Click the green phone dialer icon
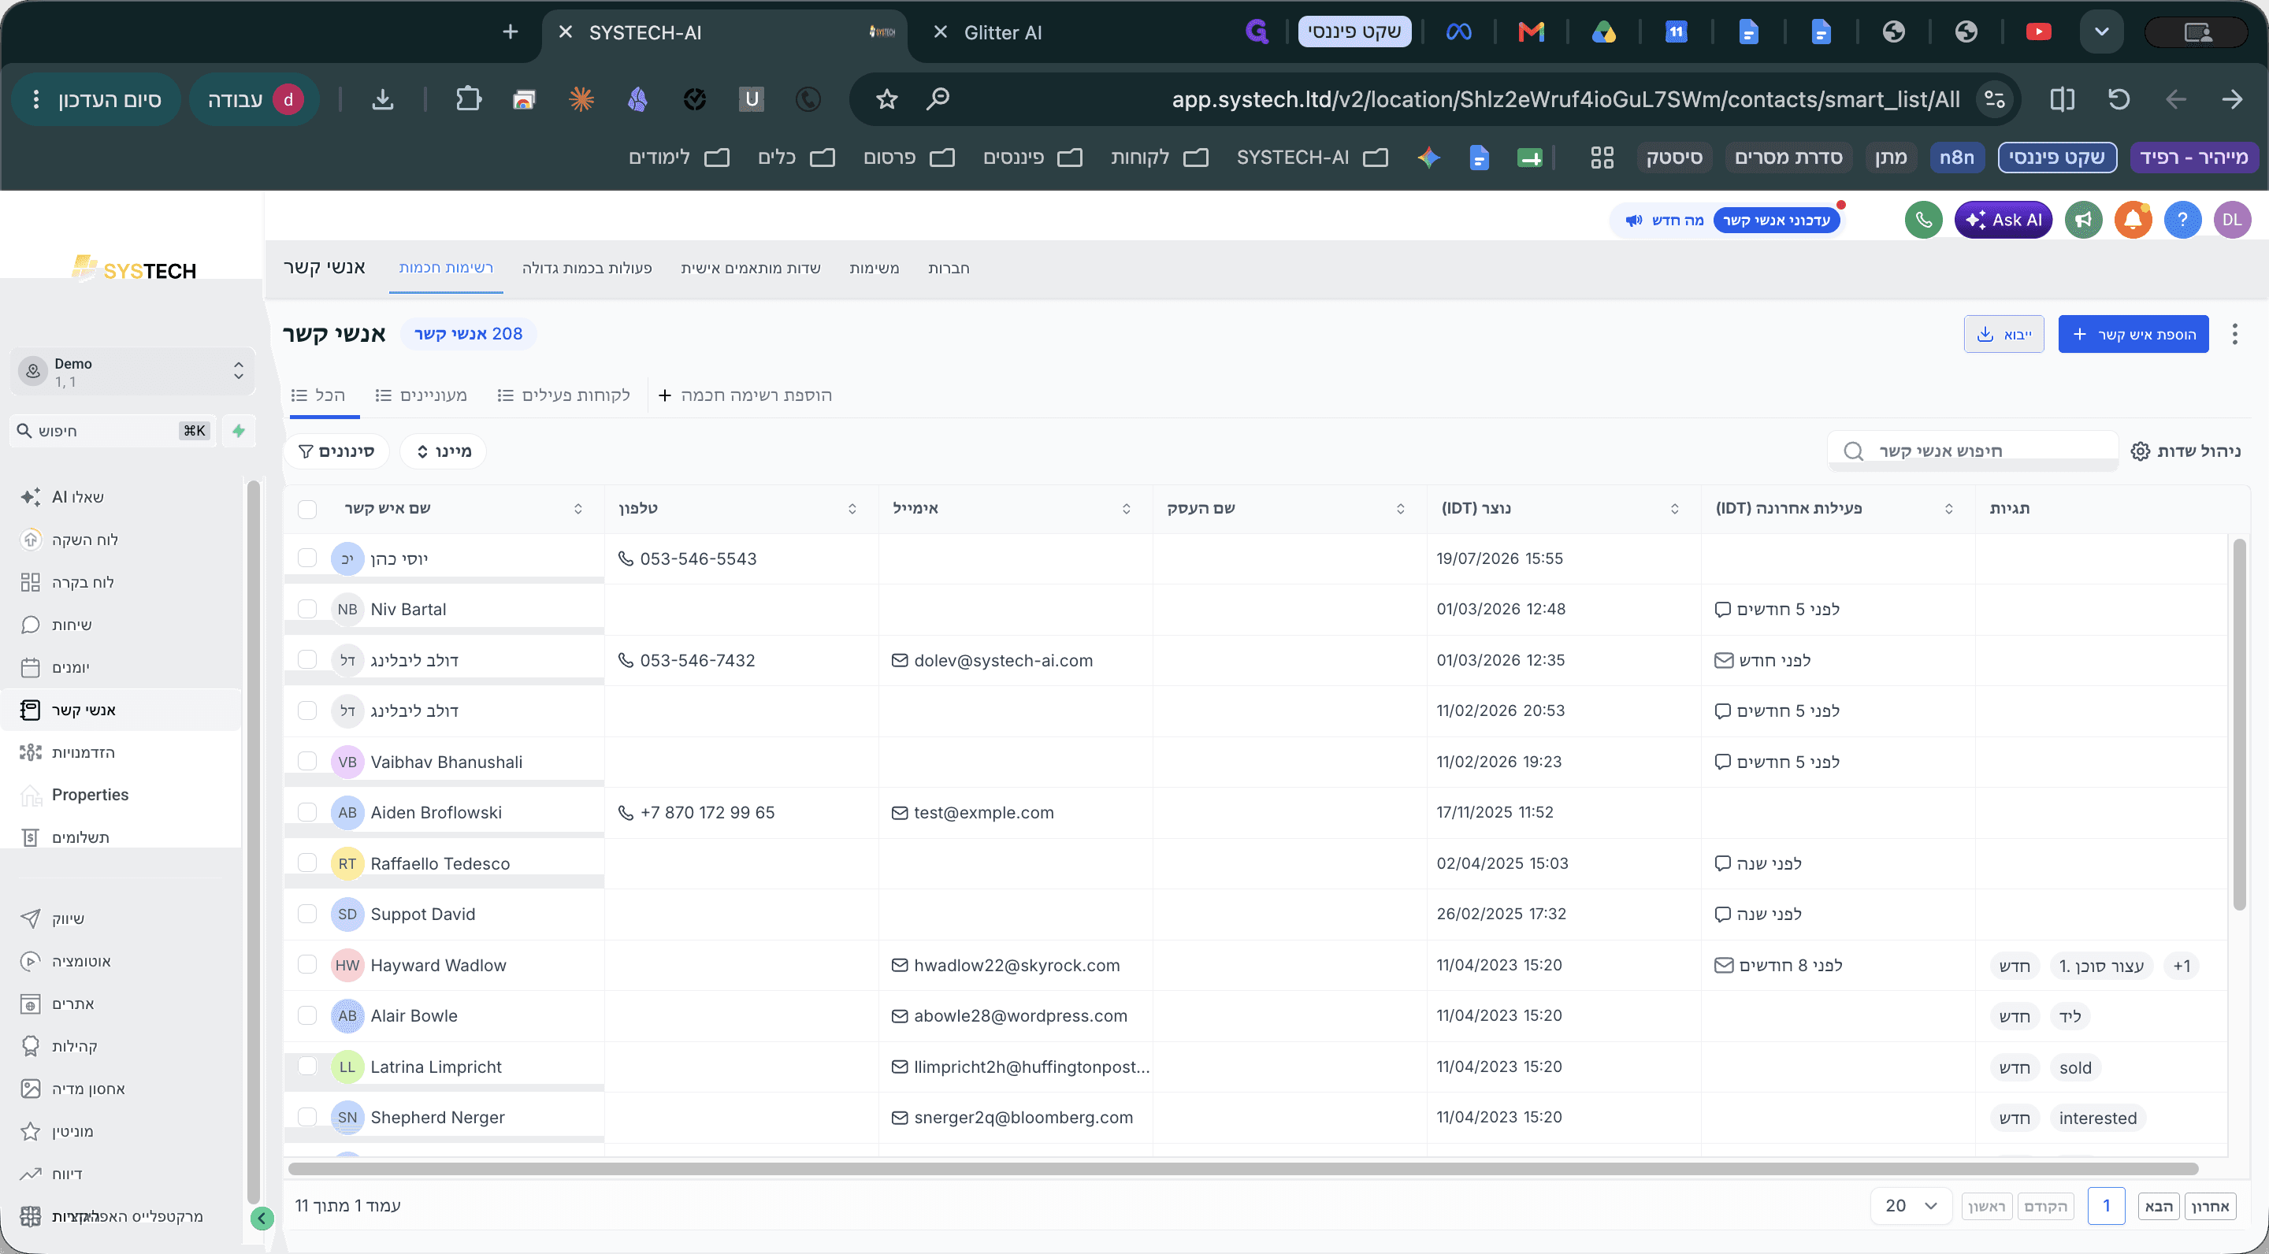2269x1254 pixels. [x=1923, y=219]
